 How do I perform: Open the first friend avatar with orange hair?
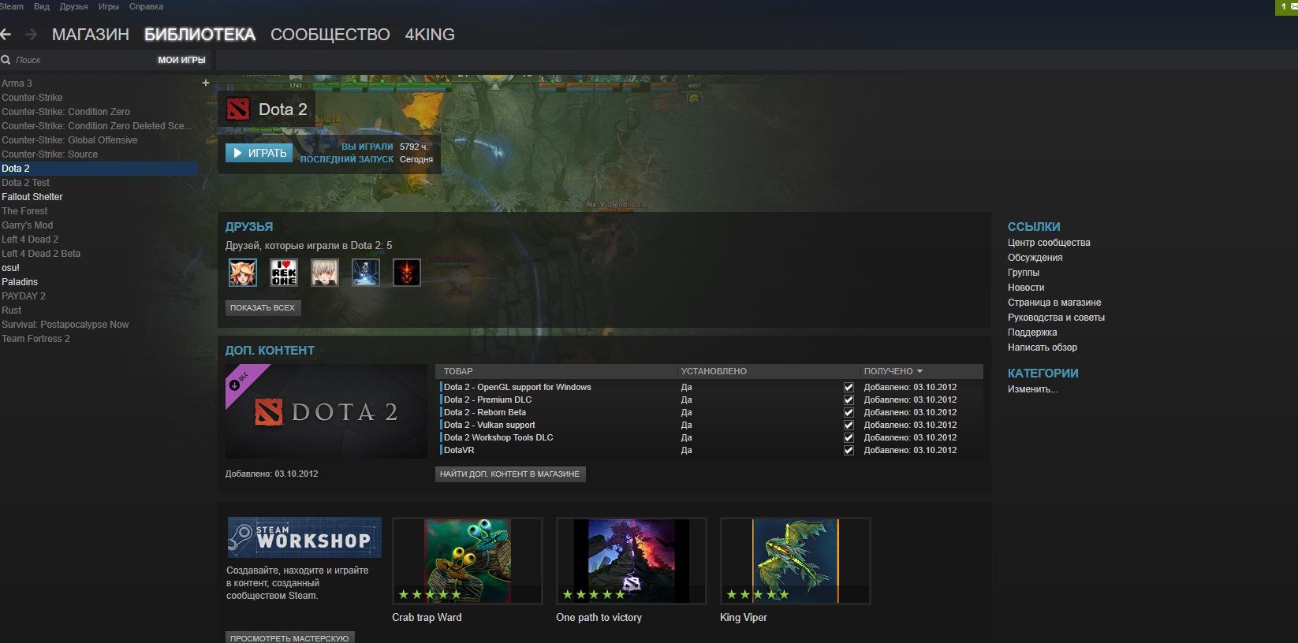243,273
